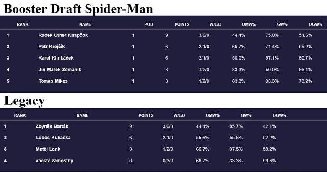Screen dimensions: 327x172
Task: Click GW% header in Legacy table
Action: 246,115
